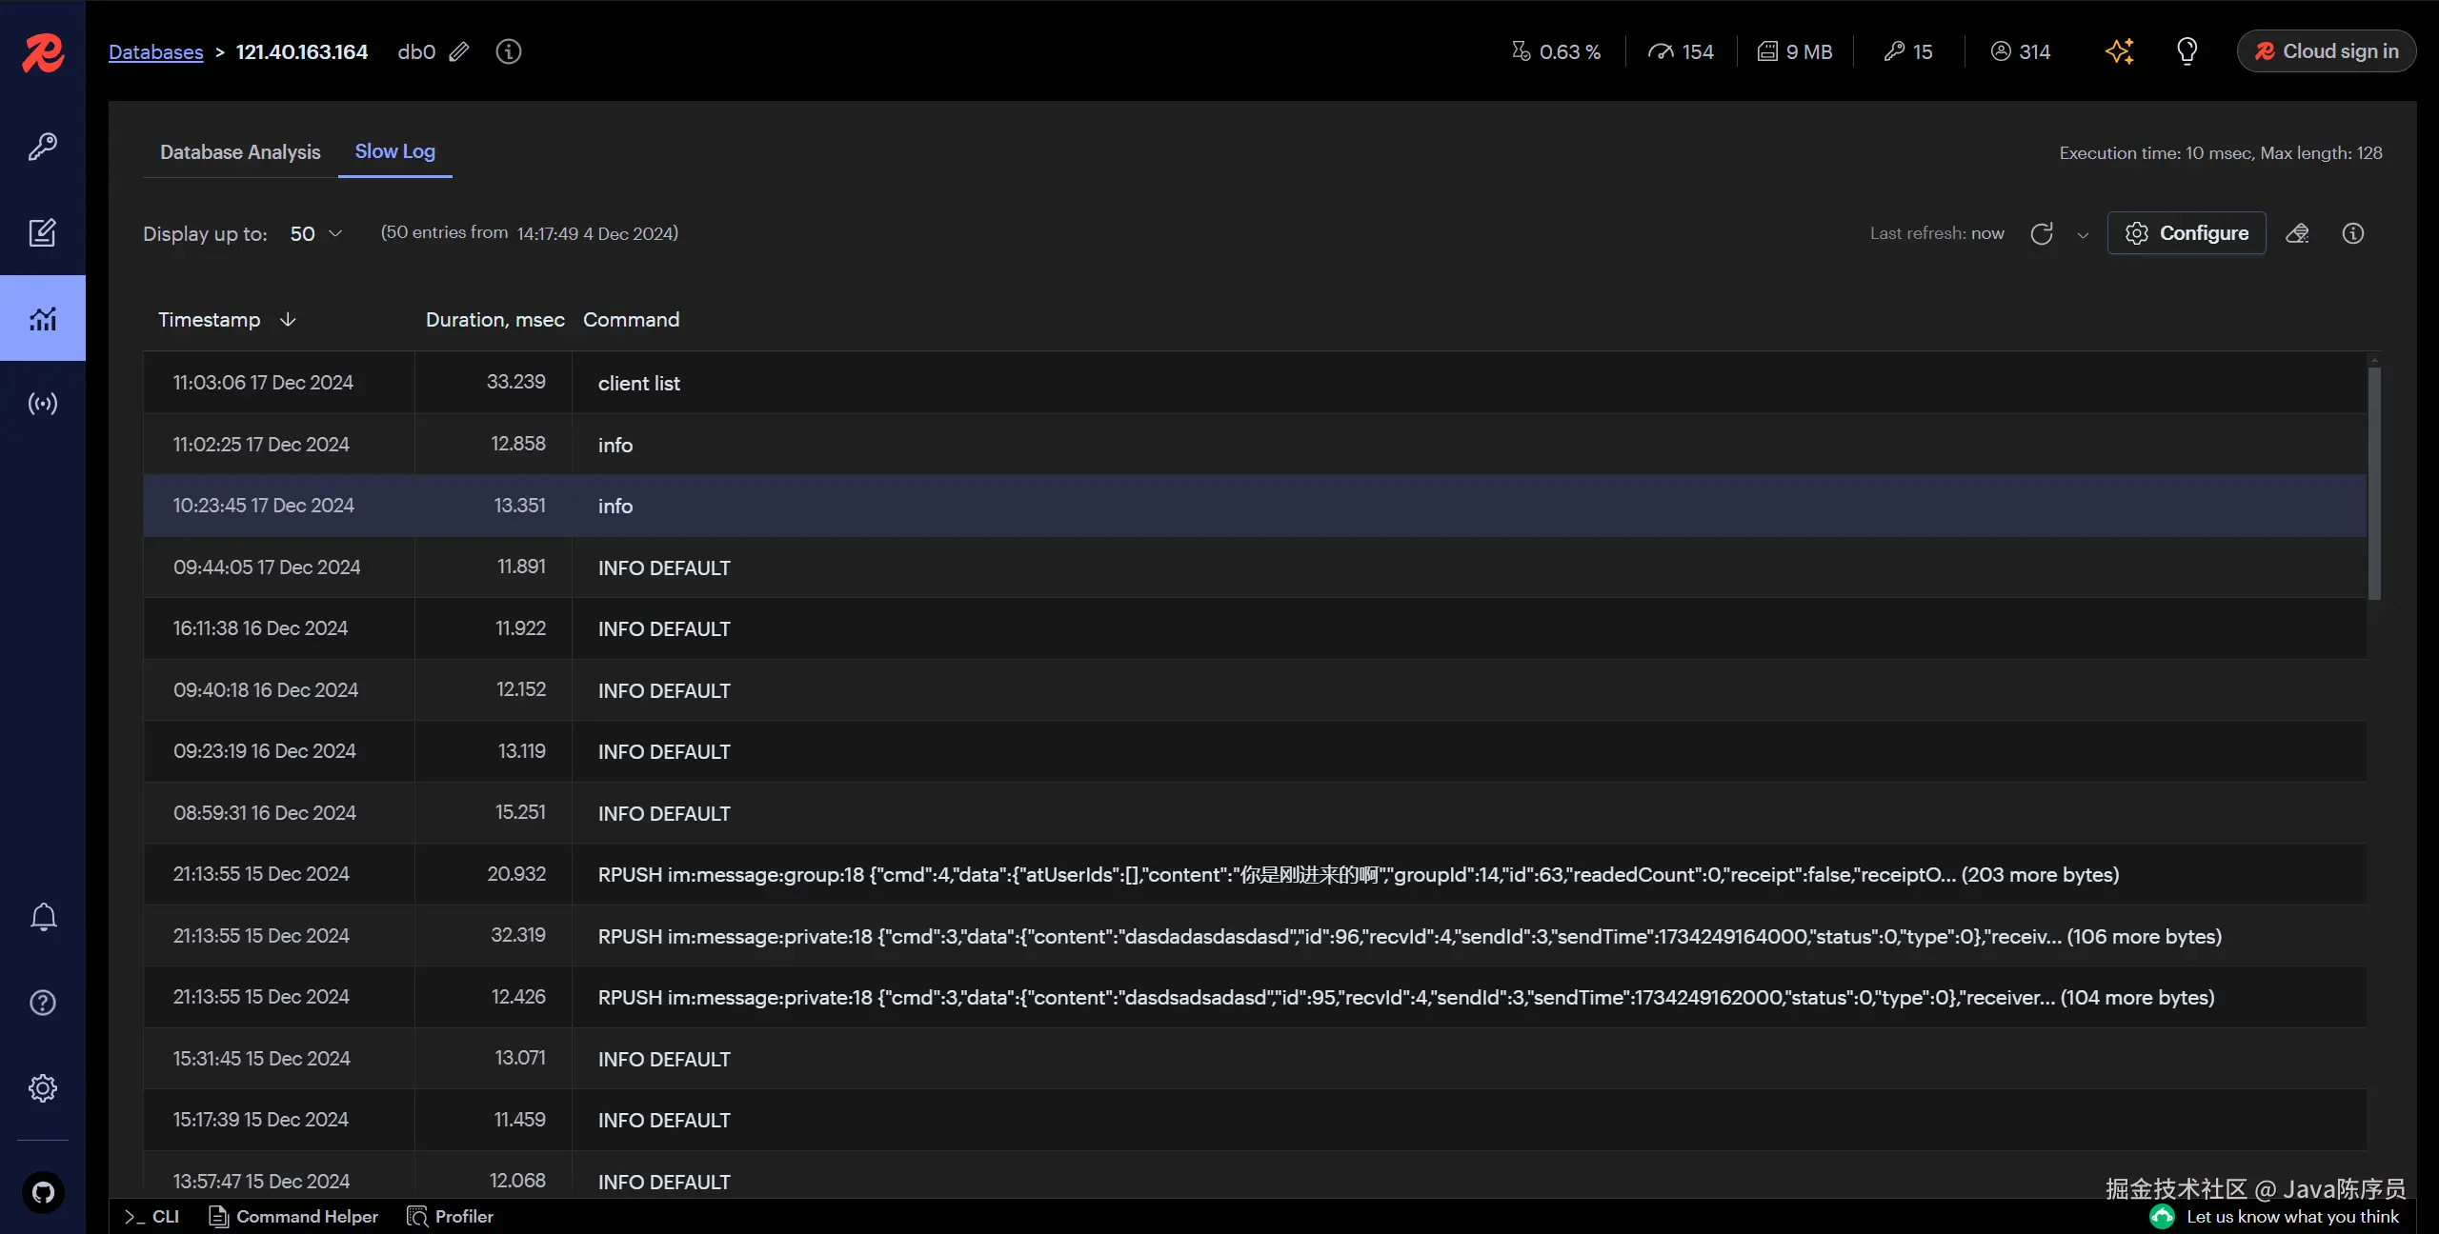Expand the auto-refresh chevron next to refresh
2439x1234 pixels.
[2083, 234]
